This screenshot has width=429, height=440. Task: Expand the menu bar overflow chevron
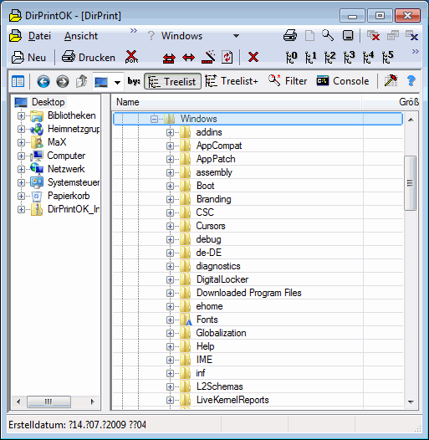click(134, 30)
